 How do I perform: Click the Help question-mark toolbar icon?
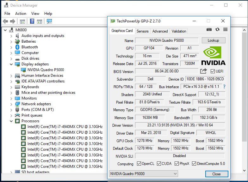[32, 21]
